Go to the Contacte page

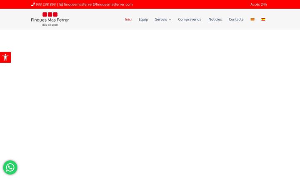tap(236, 19)
